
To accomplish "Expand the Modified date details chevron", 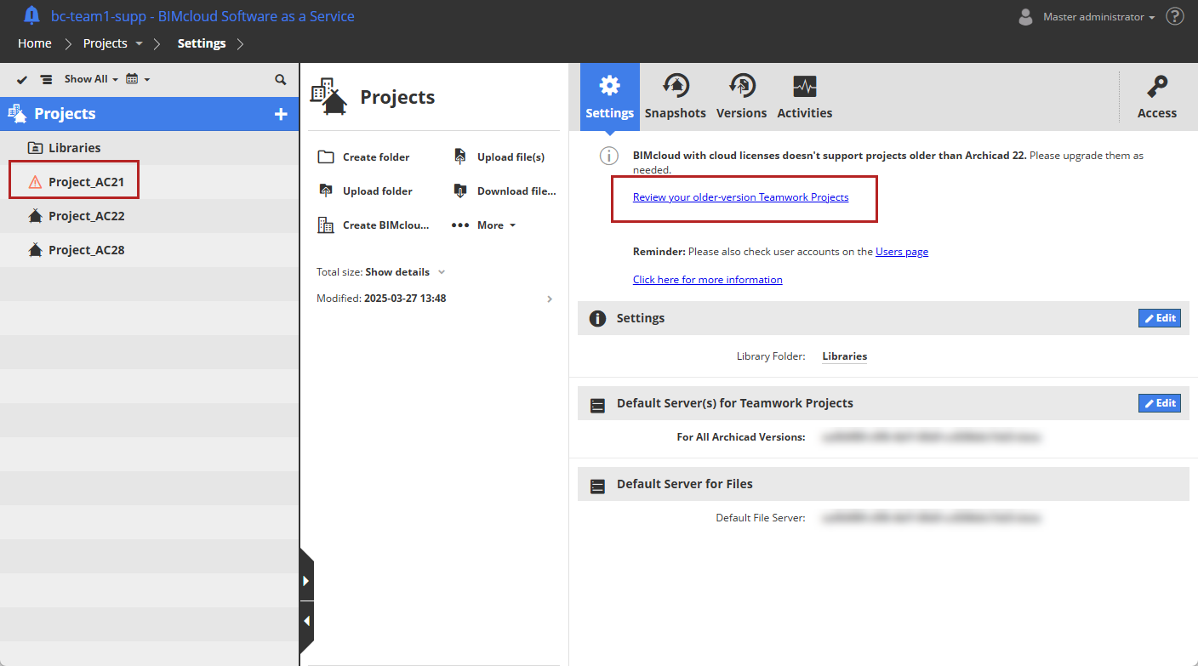I will click(550, 299).
